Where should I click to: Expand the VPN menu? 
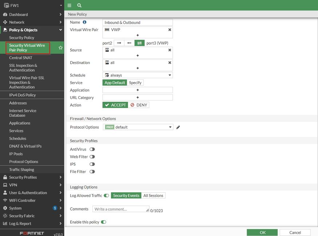pos(32,185)
